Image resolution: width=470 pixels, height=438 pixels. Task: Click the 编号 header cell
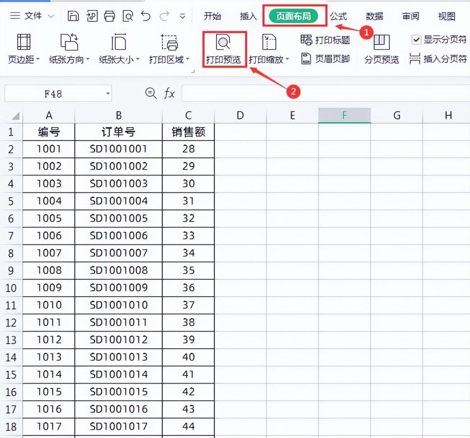[x=49, y=132]
